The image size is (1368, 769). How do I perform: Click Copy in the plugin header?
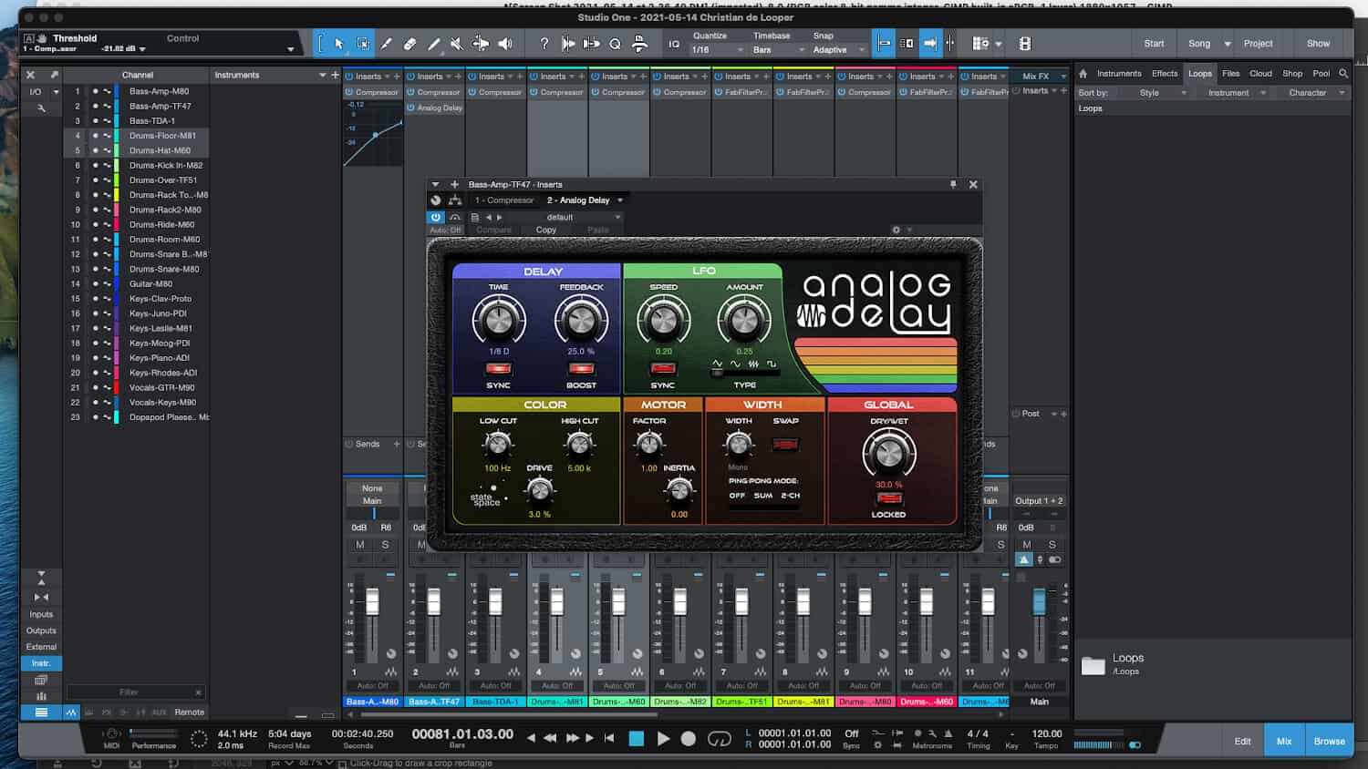545,230
